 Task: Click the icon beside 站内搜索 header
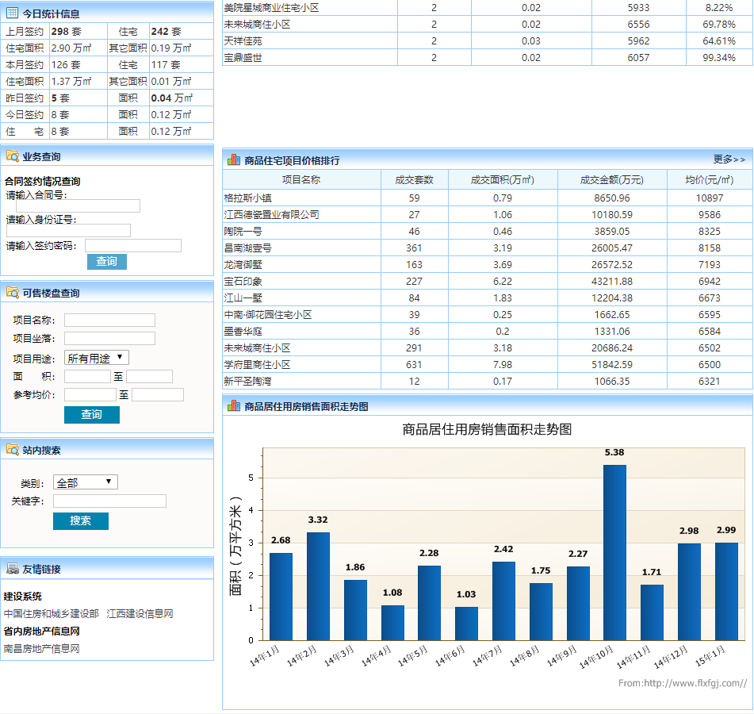[12, 450]
